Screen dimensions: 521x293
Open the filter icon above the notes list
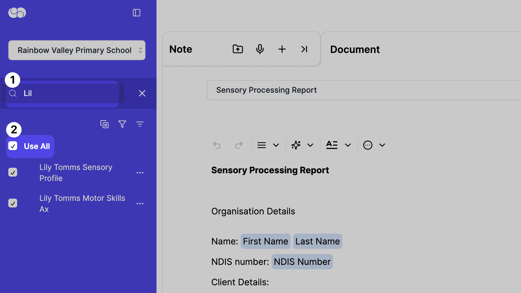tap(122, 124)
